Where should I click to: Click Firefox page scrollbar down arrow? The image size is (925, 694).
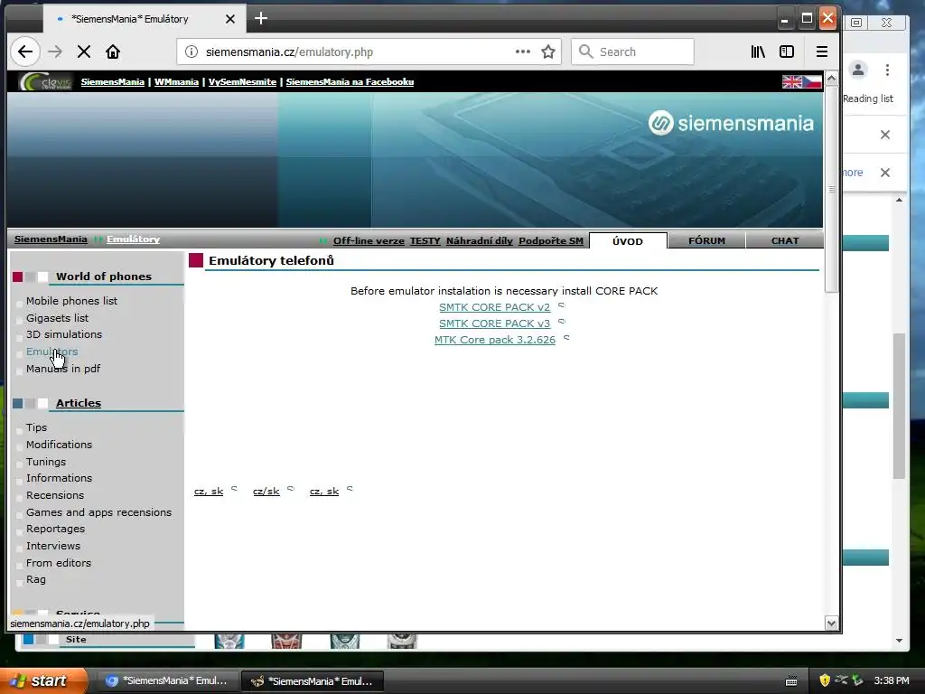pos(831,623)
